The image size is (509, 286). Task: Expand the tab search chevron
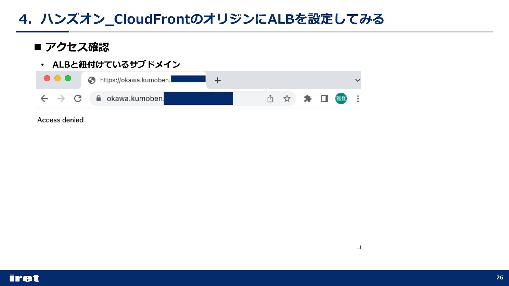(358, 80)
